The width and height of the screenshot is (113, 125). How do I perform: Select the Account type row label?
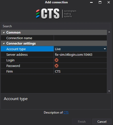(27, 49)
